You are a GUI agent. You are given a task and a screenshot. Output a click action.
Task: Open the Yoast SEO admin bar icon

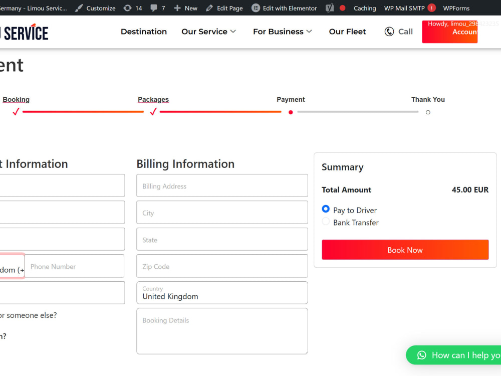pyautogui.click(x=328, y=8)
